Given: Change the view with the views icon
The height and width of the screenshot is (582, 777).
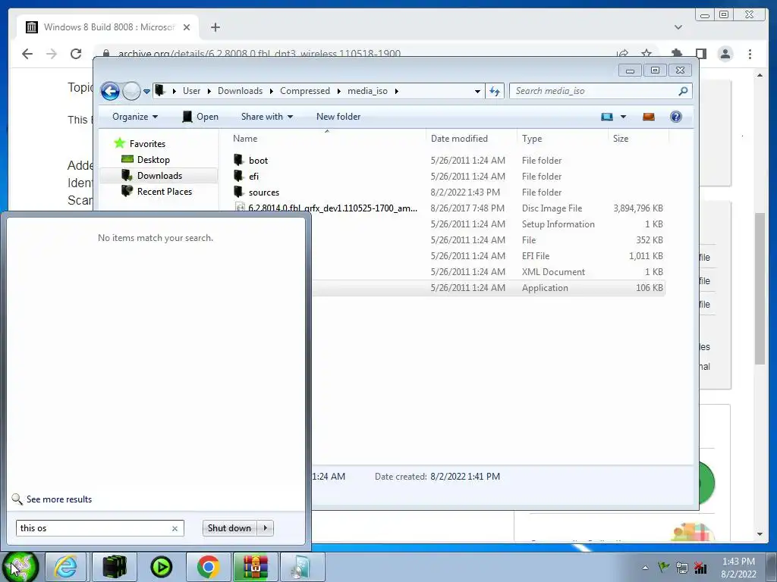Looking at the screenshot, I should click(607, 117).
